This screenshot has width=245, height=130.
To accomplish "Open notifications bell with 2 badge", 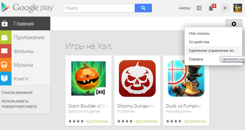I will click(212, 8).
